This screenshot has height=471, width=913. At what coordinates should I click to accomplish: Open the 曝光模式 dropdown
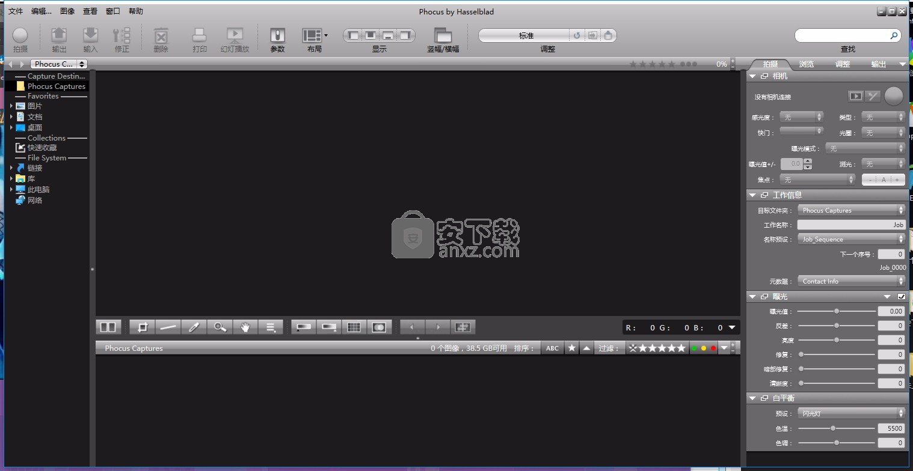pyautogui.click(x=865, y=148)
